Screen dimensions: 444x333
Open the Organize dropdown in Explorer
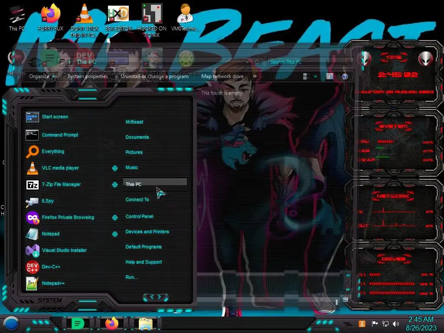(x=42, y=76)
